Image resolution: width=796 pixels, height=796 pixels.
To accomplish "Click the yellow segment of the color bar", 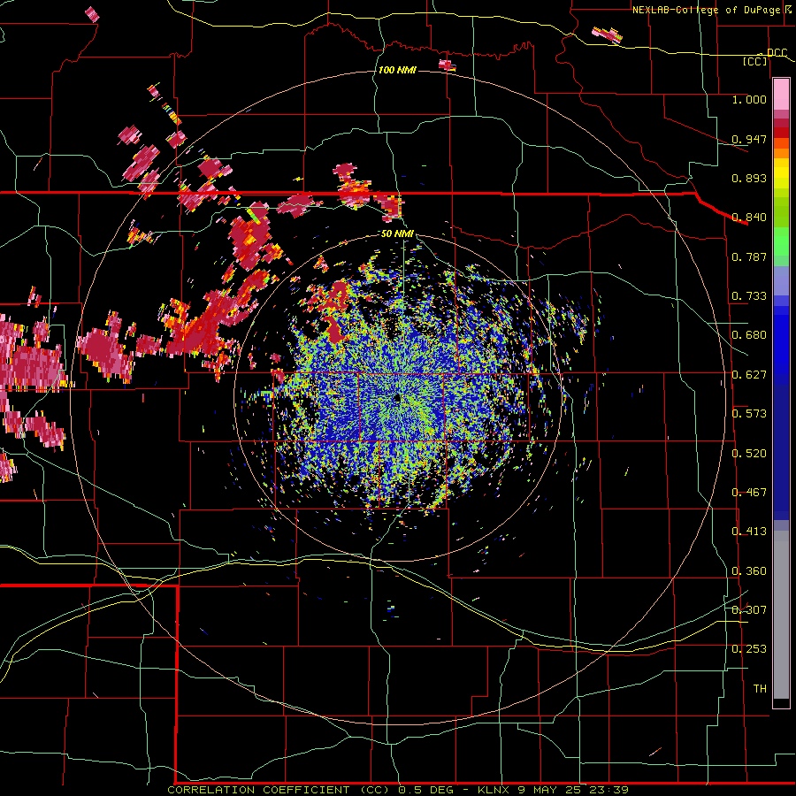I will point(781,173).
